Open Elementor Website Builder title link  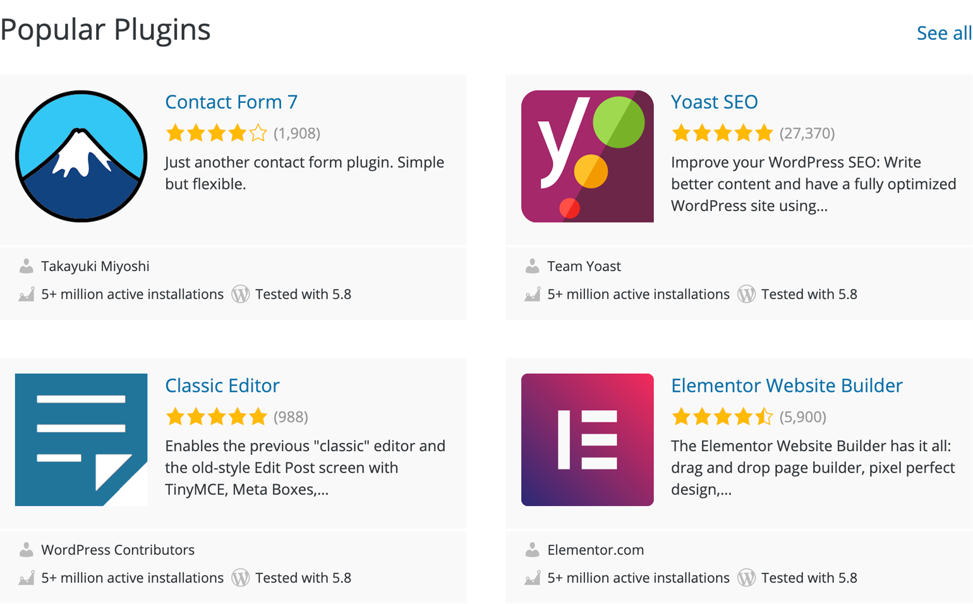787,385
